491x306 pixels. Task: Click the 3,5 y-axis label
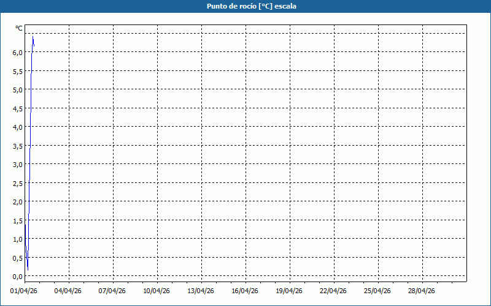[18, 146]
